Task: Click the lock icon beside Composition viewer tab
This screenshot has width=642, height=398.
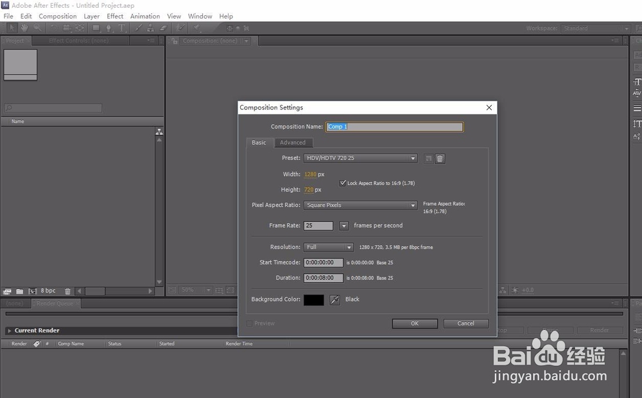Action: [x=175, y=41]
